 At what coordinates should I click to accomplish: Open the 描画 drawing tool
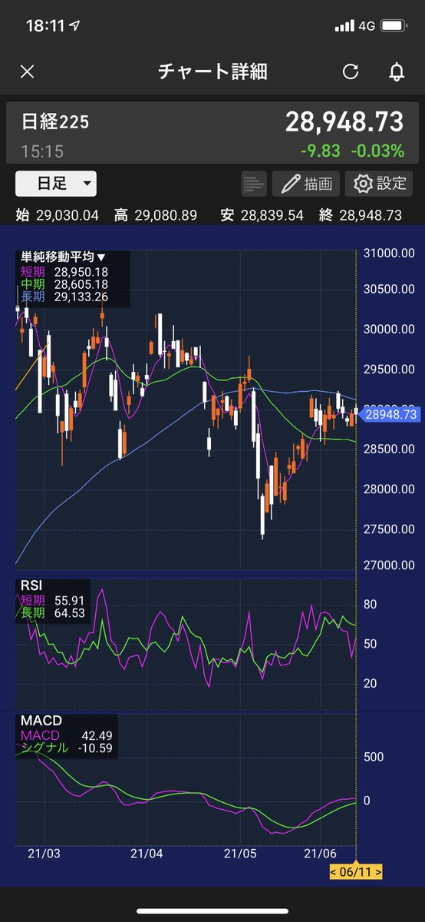(x=306, y=184)
